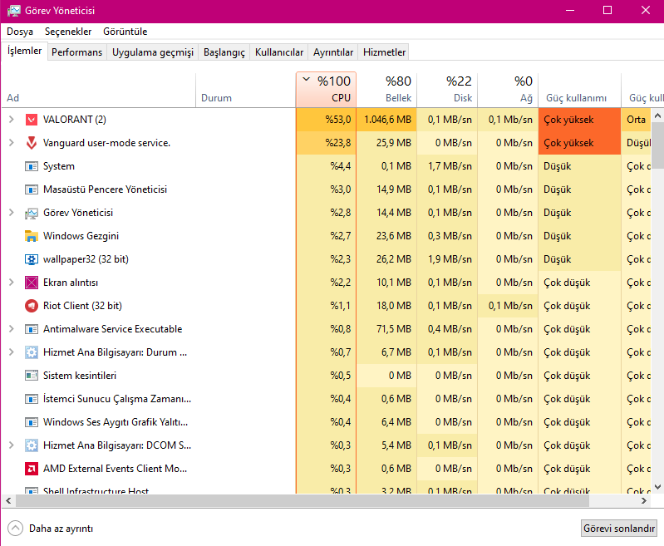Click the Görevi sonlandır button
This screenshot has height=546, width=664.
click(x=618, y=529)
